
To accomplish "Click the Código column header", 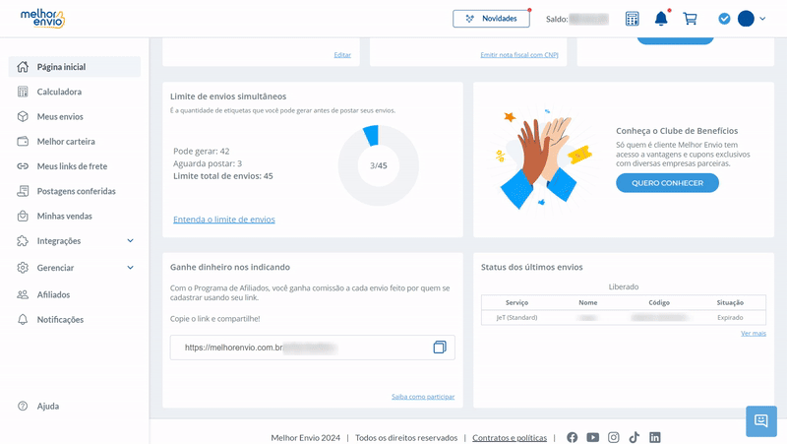I will point(659,303).
